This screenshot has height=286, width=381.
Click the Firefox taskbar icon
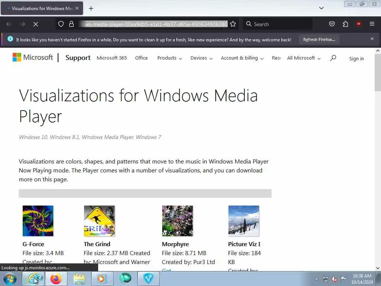click(x=56, y=279)
